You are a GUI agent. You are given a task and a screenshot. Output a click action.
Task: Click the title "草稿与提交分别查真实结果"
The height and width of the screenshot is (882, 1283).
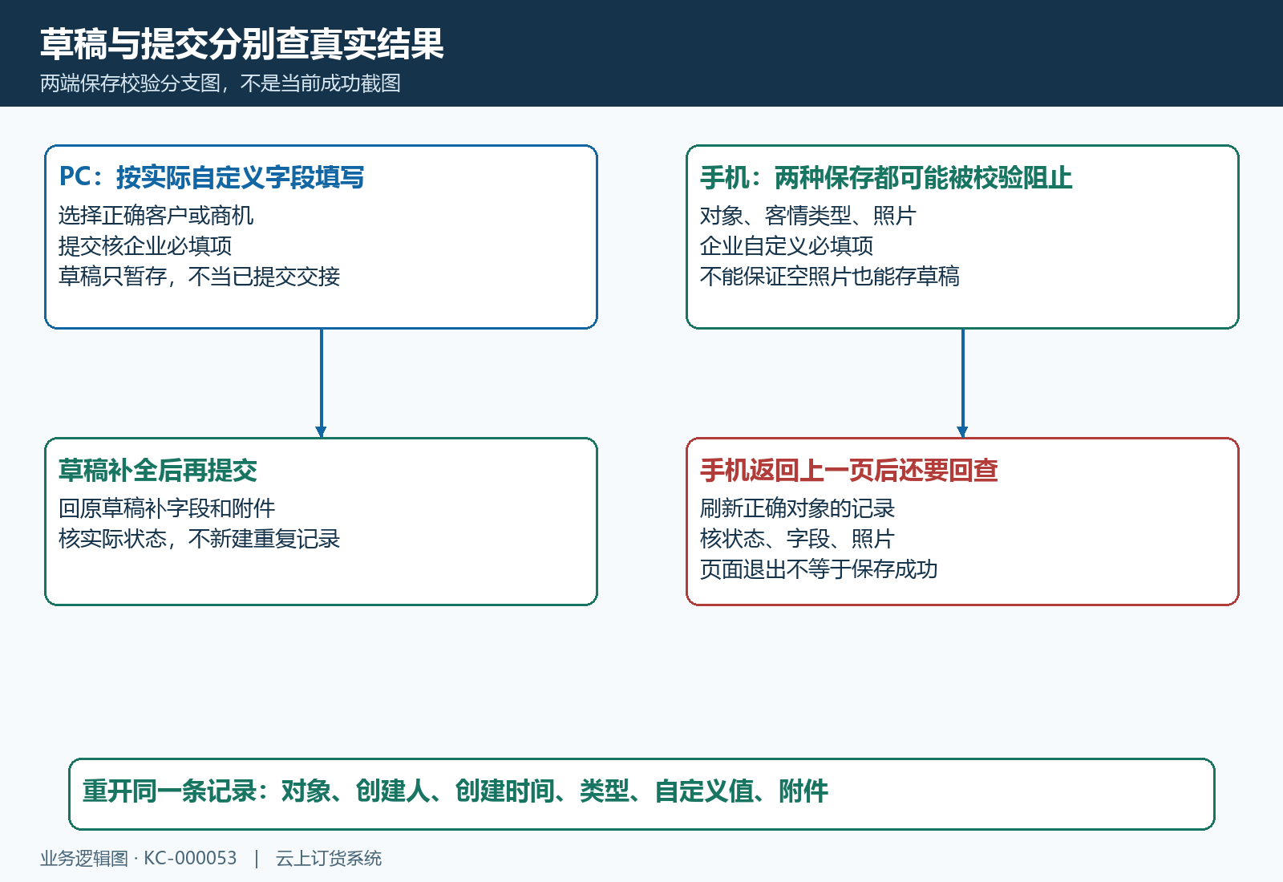[x=241, y=44]
